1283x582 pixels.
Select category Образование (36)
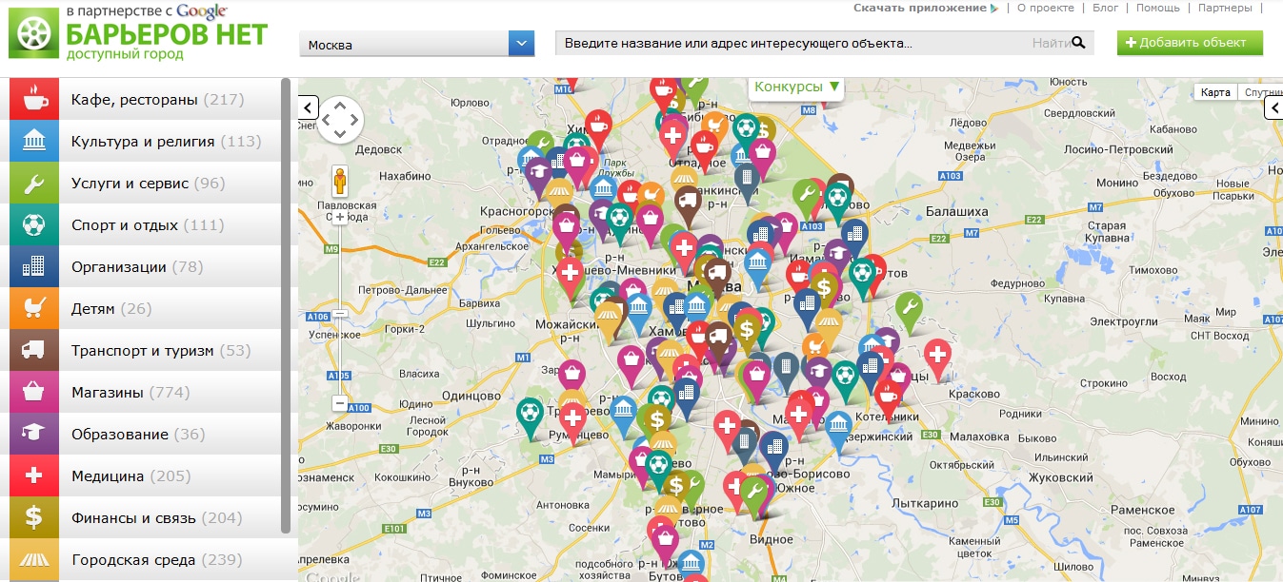[x=145, y=434]
